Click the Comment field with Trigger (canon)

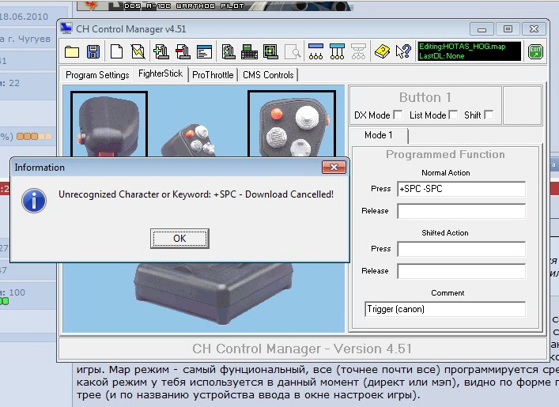(445, 309)
